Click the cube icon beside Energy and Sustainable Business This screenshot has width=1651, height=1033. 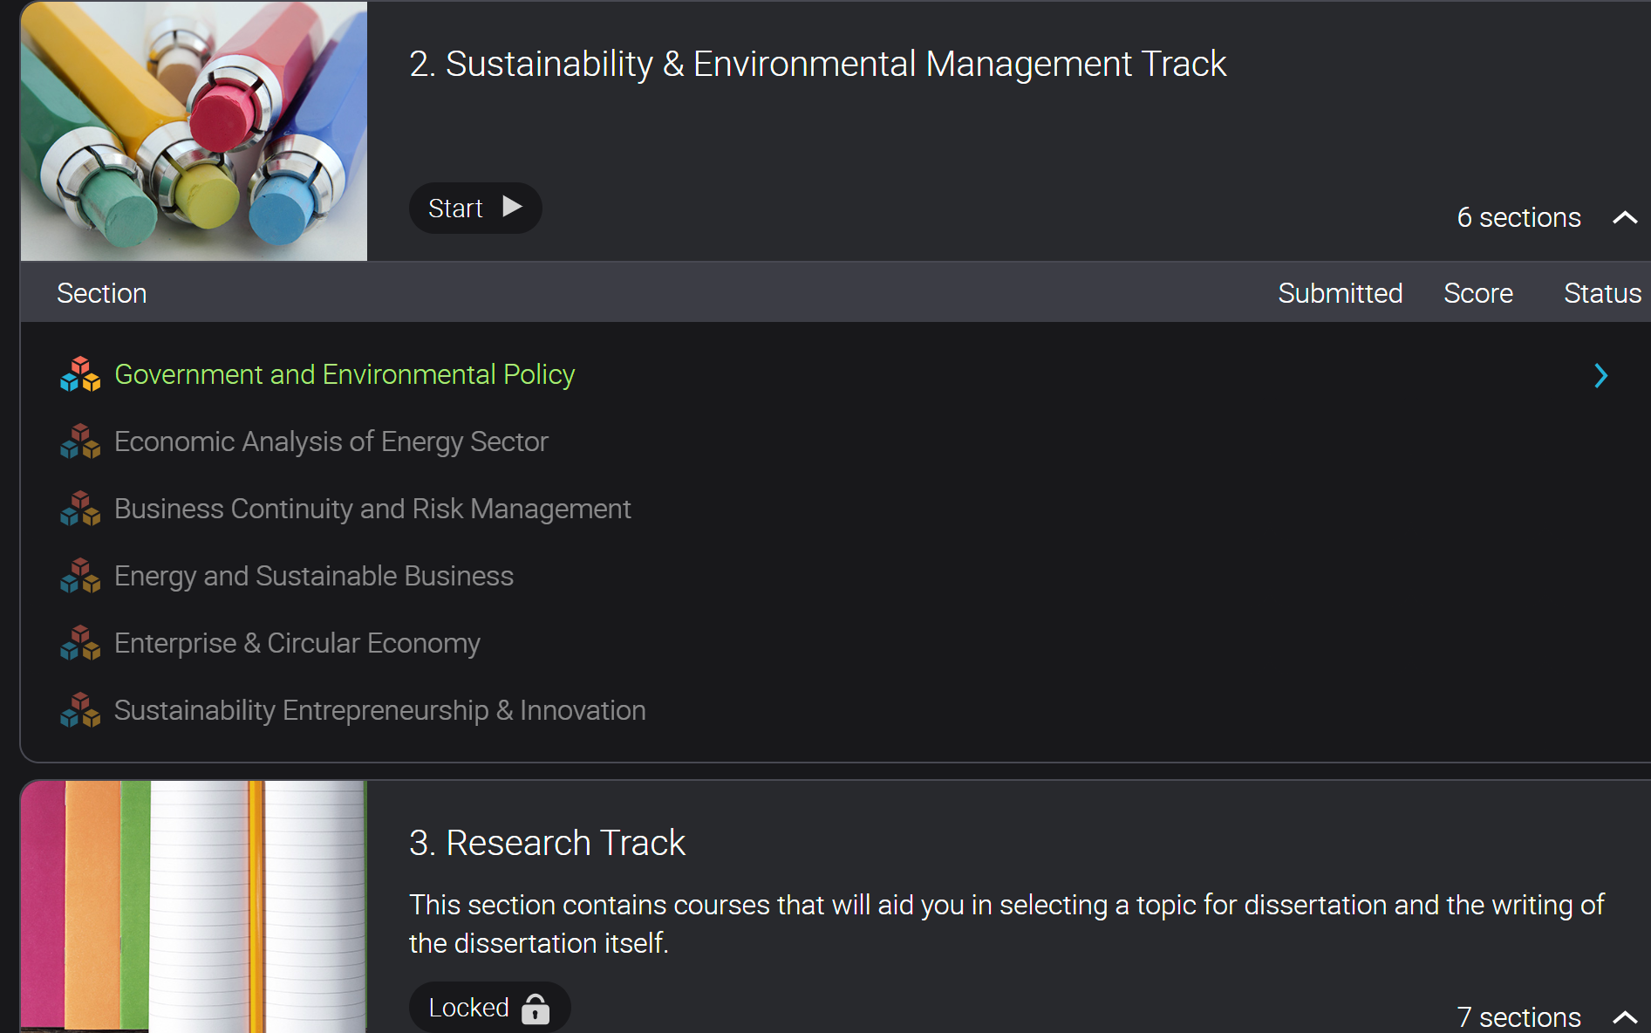(x=80, y=576)
